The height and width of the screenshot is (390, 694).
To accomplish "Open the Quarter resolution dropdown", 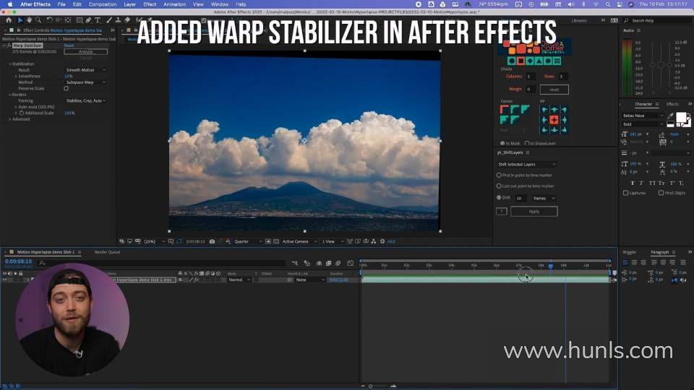I will coord(248,241).
